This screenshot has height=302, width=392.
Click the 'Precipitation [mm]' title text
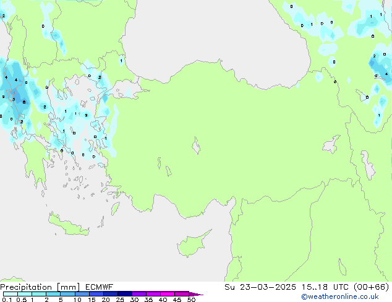40,287
